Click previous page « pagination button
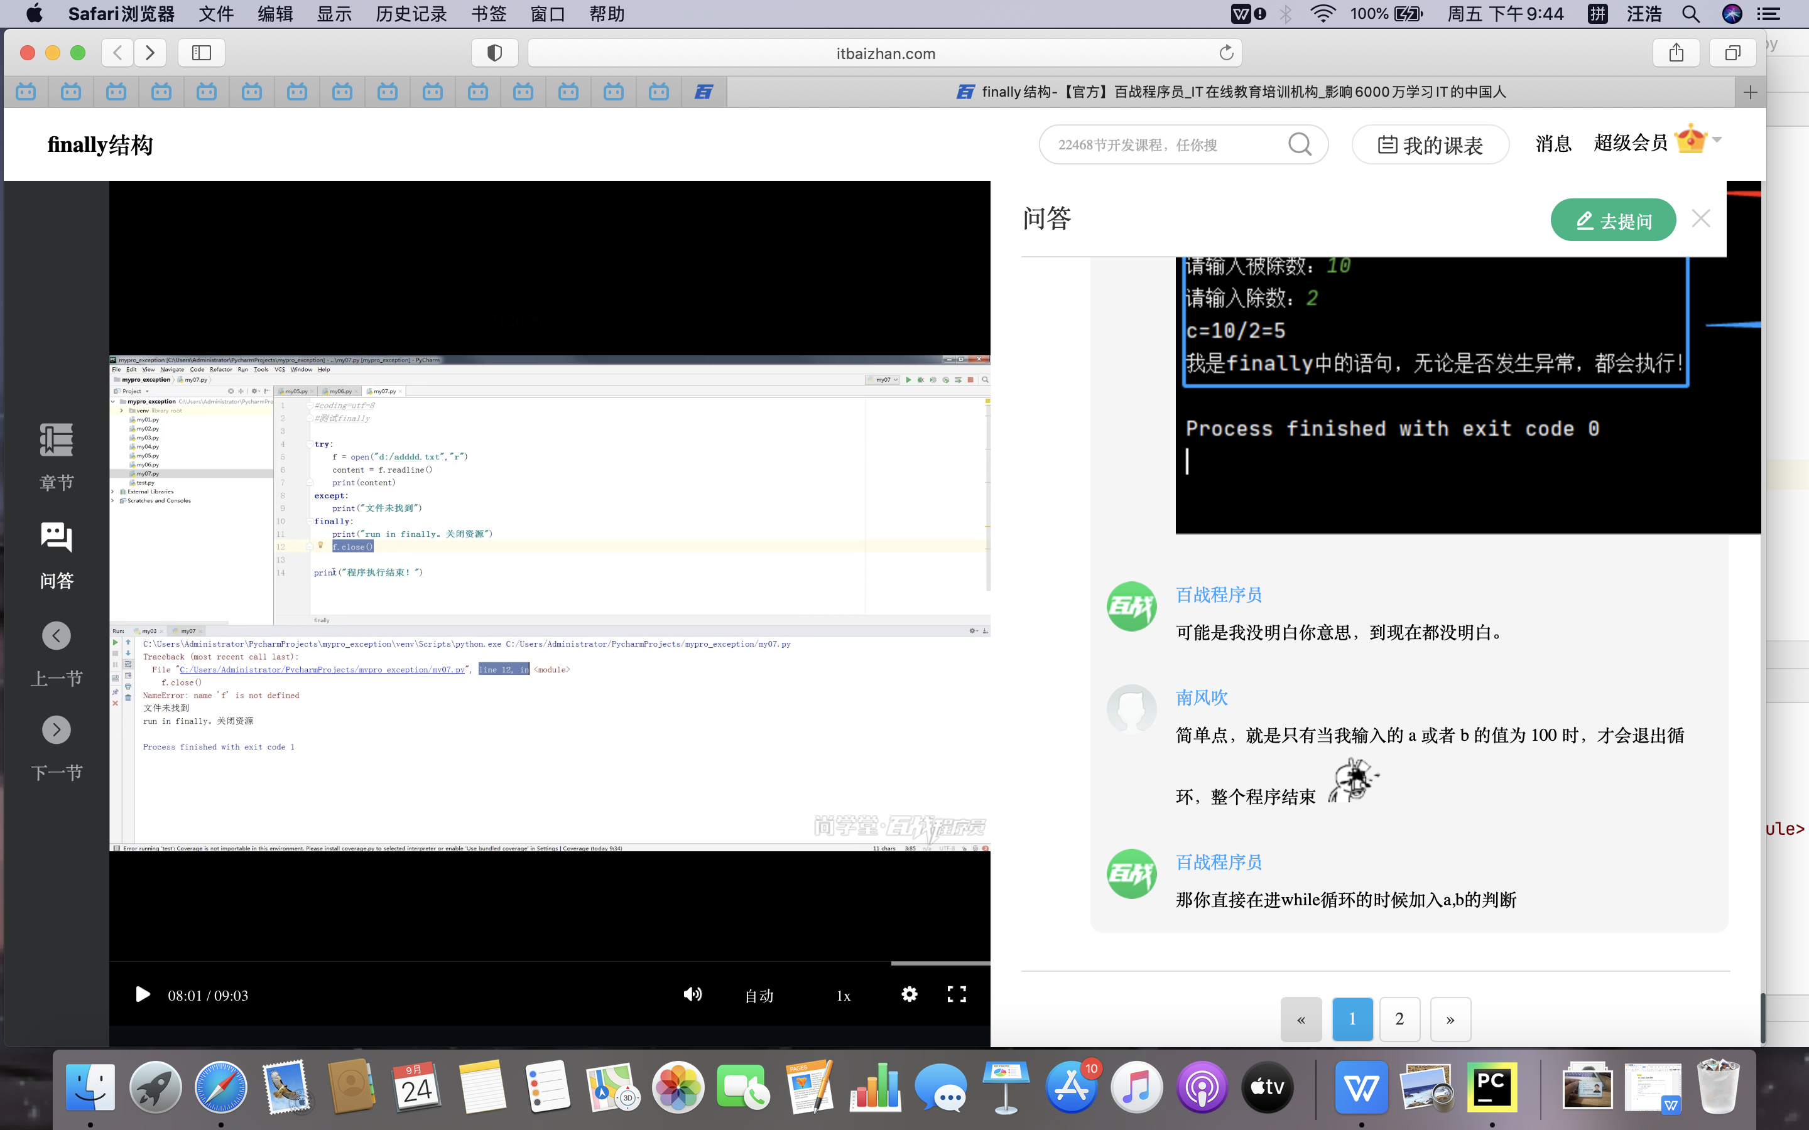This screenshot has height=1130, width=1809. 1301,1019
